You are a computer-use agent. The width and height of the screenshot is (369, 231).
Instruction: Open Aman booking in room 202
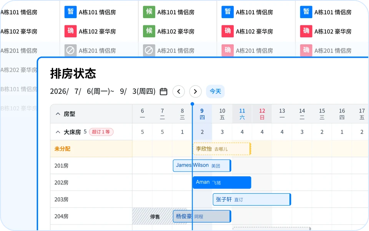point(222,182)
